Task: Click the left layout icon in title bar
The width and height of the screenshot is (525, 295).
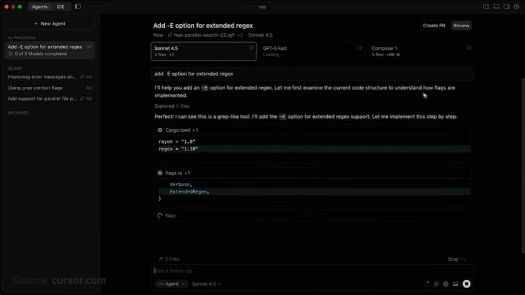Action: point(486,6)
